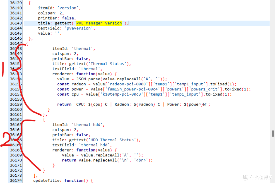Click line number 36143 in the gutter
The height and width of the screenshot is (183, 275).
tap(16, 23)
